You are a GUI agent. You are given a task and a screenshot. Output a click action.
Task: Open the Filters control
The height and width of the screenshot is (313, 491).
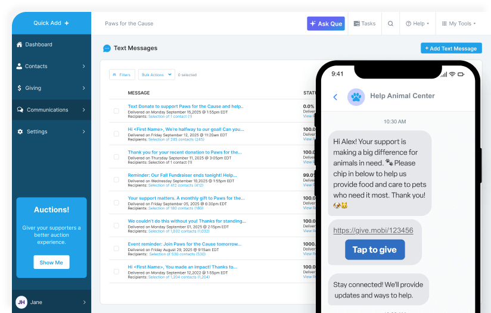[x=122, y=75]
